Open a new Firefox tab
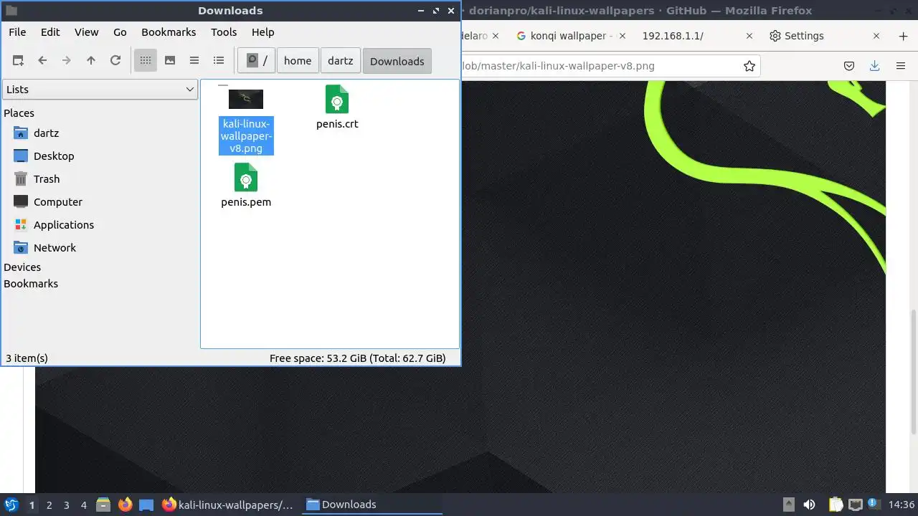The height and width of the screenshot is (516, 918). [x=903, y=36]
